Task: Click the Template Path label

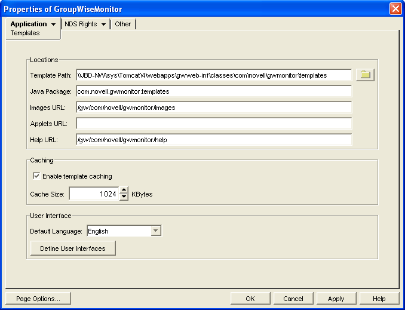Action: tap(51, 75)
